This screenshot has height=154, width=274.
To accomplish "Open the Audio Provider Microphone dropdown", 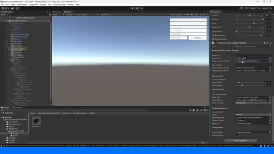I will [253, 103].
